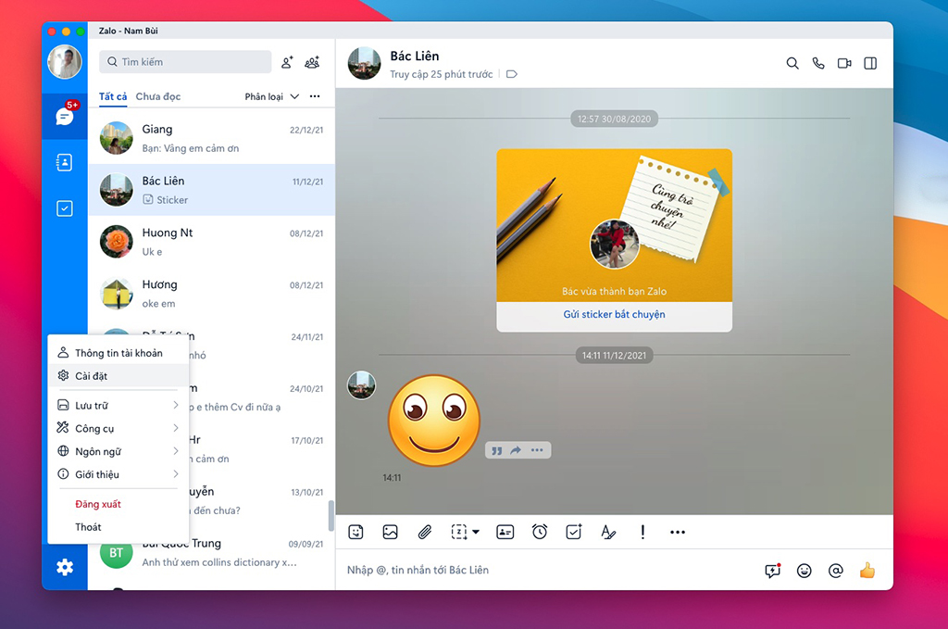Click the Tìm kiếm search field

tap(185, 62)
